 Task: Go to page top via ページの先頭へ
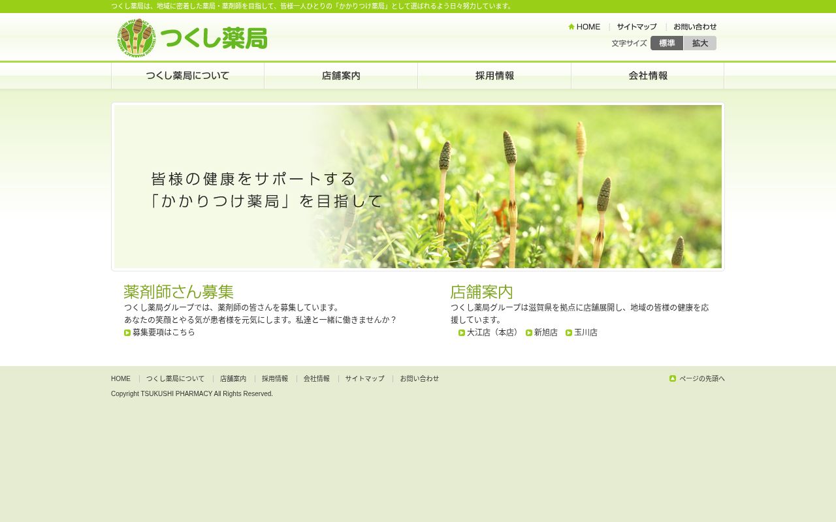pos(702,378)
